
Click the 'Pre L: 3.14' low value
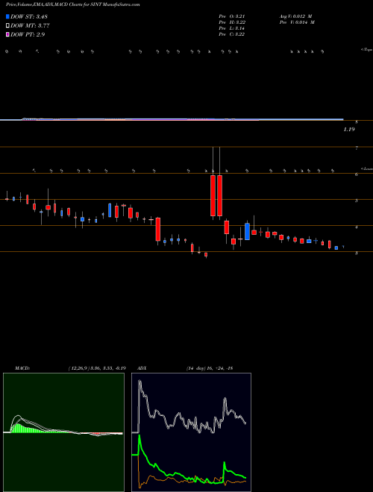pyautogui.click(x=232, y=28)
